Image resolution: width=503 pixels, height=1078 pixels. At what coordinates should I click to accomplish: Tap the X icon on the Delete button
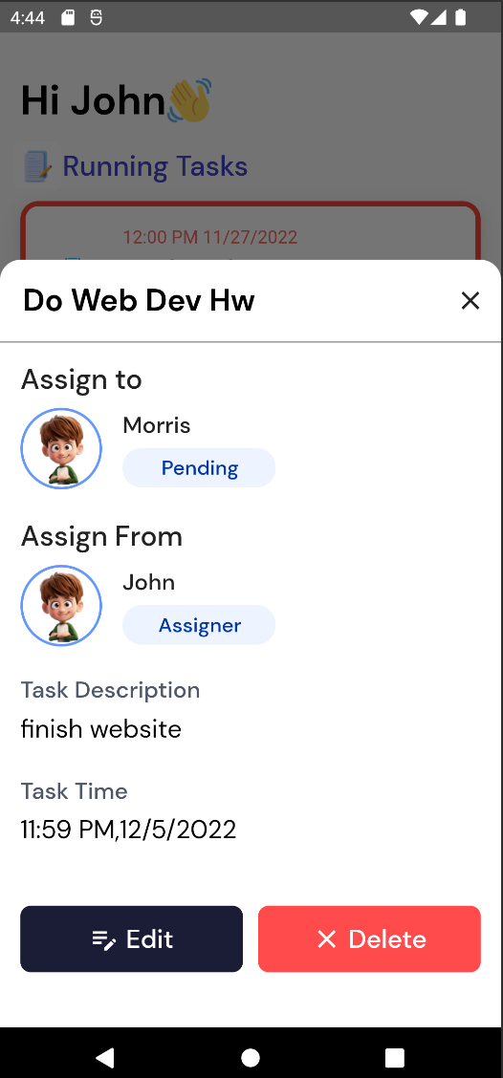click(326, 939)
